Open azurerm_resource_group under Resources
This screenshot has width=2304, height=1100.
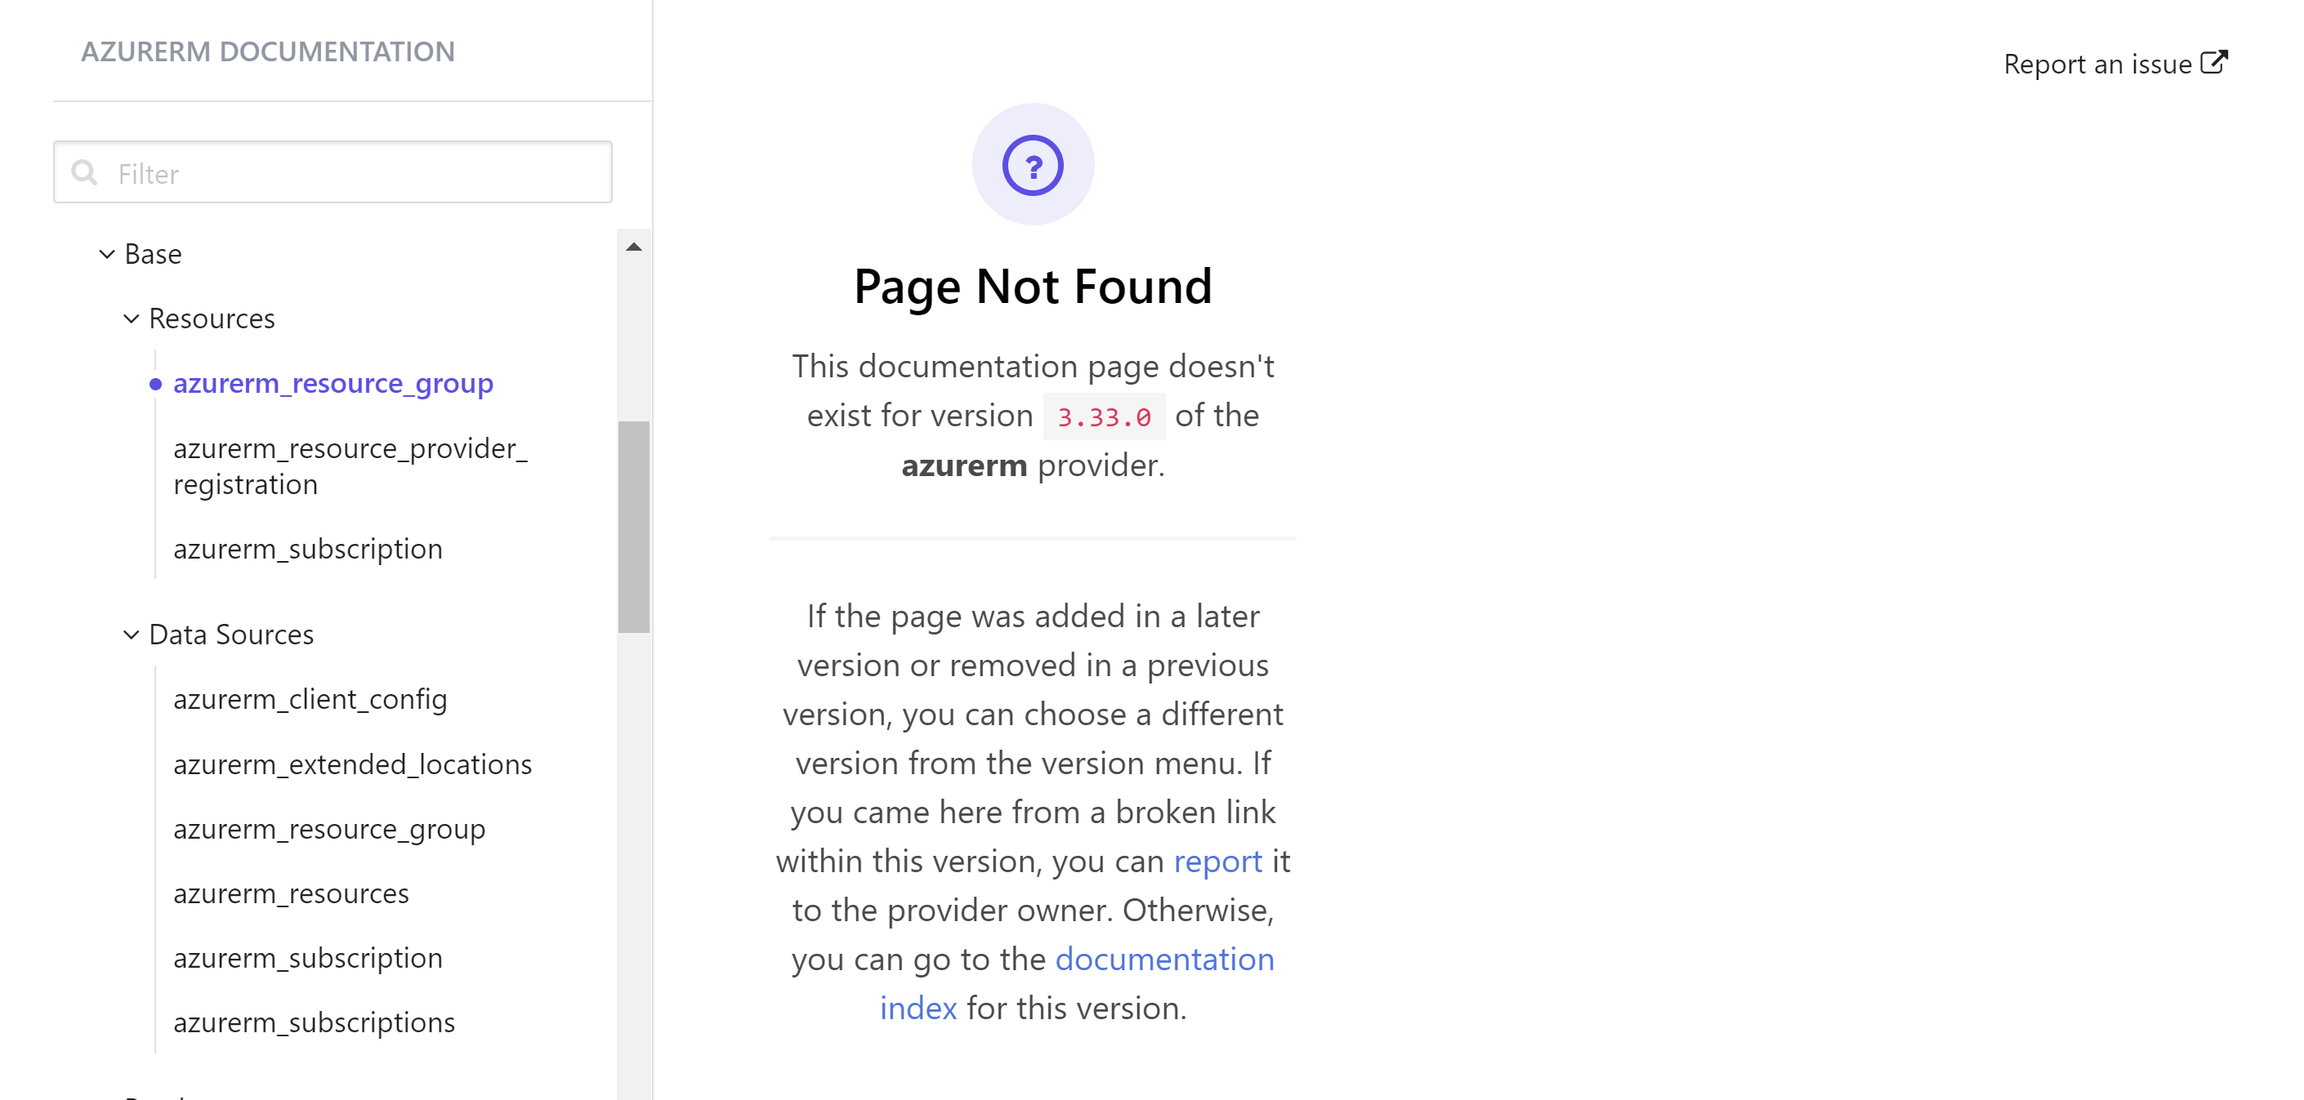[x=333, y=383]
